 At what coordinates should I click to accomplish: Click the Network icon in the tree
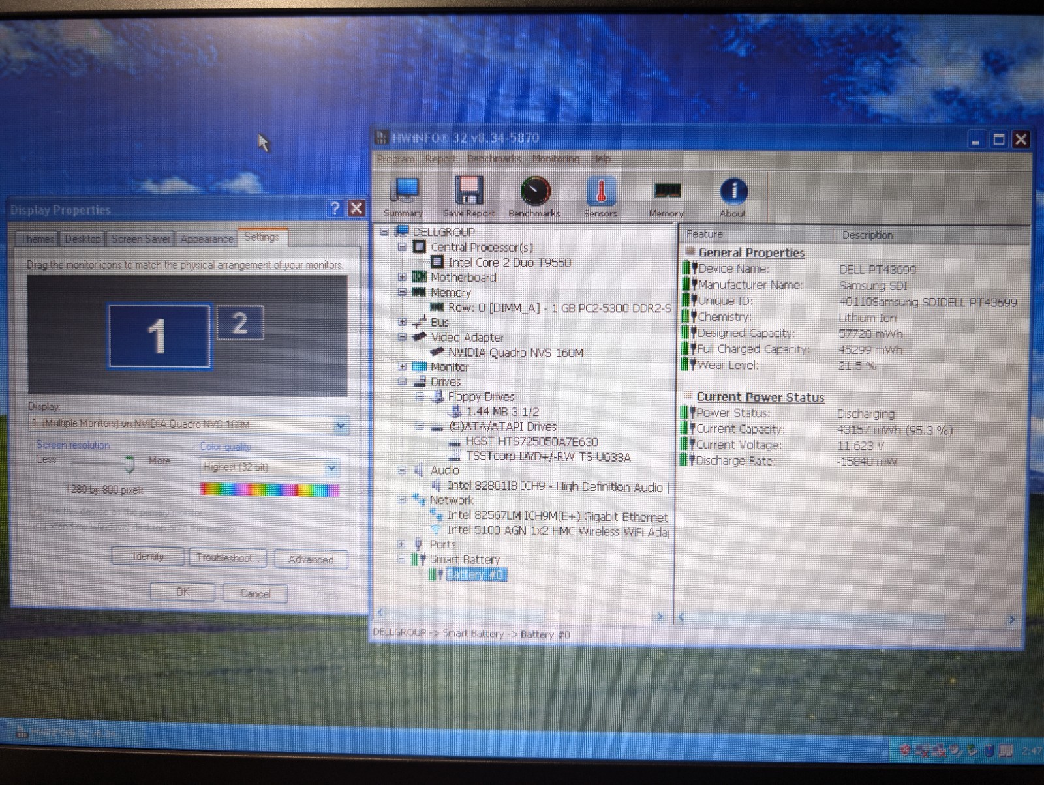click(x=418, y=500)
